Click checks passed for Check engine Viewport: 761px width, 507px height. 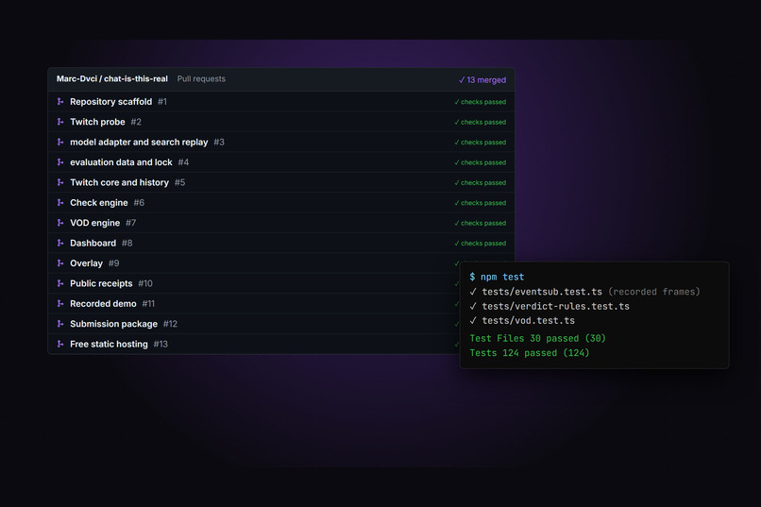480,203
